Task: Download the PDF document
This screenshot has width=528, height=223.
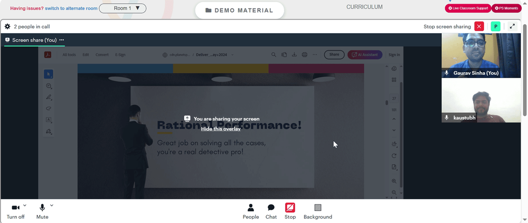Action: (x=294, y=55)
